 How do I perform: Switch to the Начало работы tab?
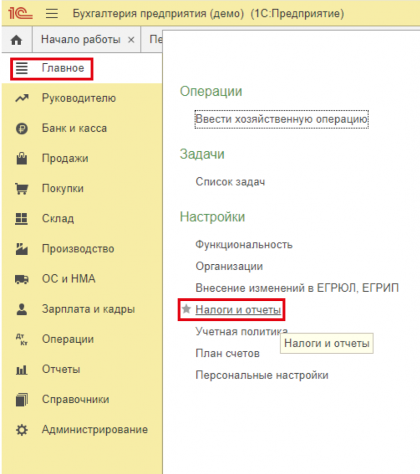81,40
